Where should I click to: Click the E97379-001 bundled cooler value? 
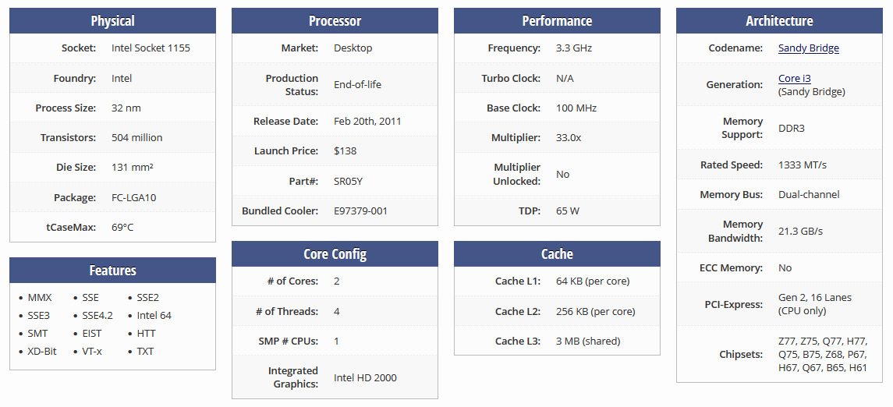coord(360,211)
